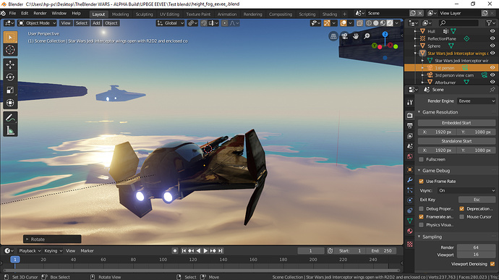The image size is (499, 280).
Task: Enable Physics Visualization checkbox
Action: coord(422,225)
